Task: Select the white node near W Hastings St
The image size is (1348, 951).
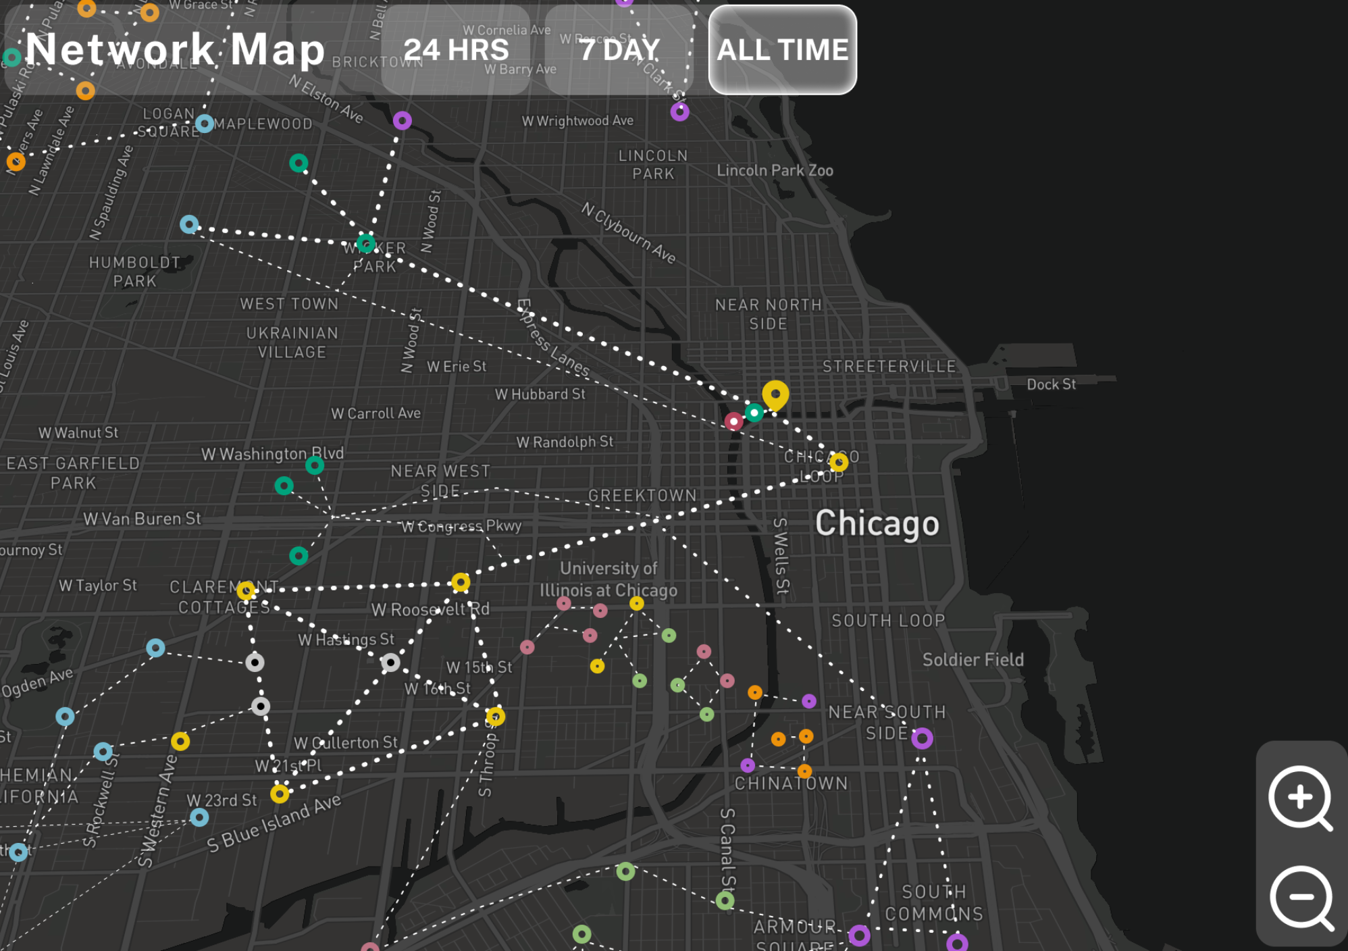Action: (x=390, y=663)
